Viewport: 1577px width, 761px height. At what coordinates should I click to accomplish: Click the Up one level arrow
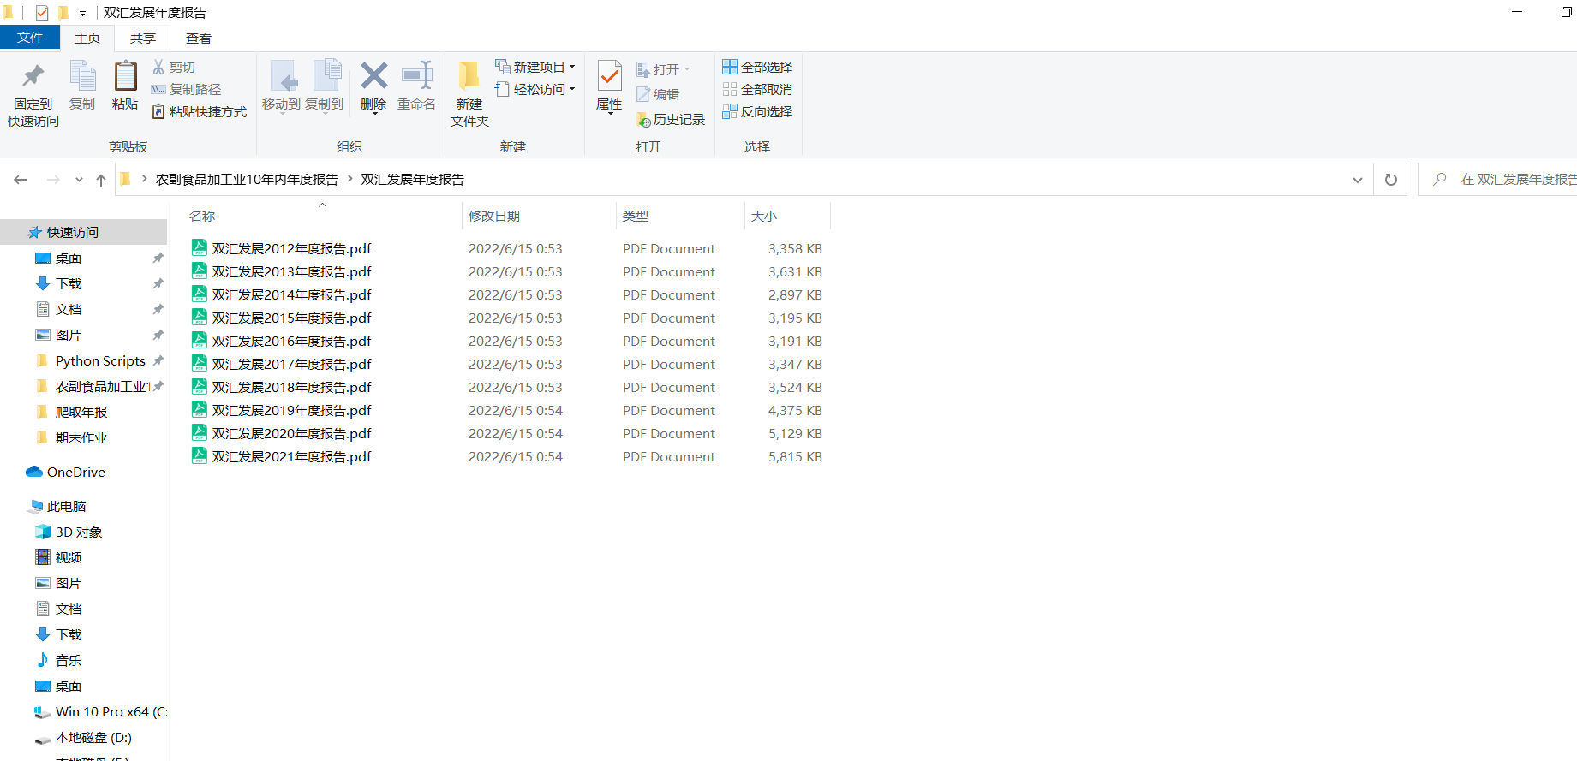coord(101,180)
